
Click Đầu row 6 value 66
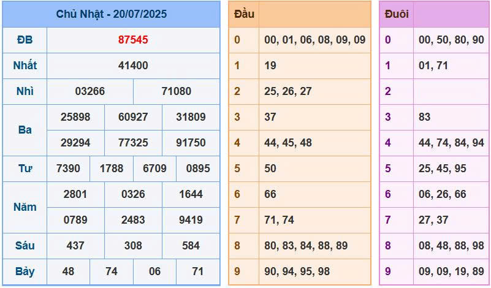click(x=270, y=194)
